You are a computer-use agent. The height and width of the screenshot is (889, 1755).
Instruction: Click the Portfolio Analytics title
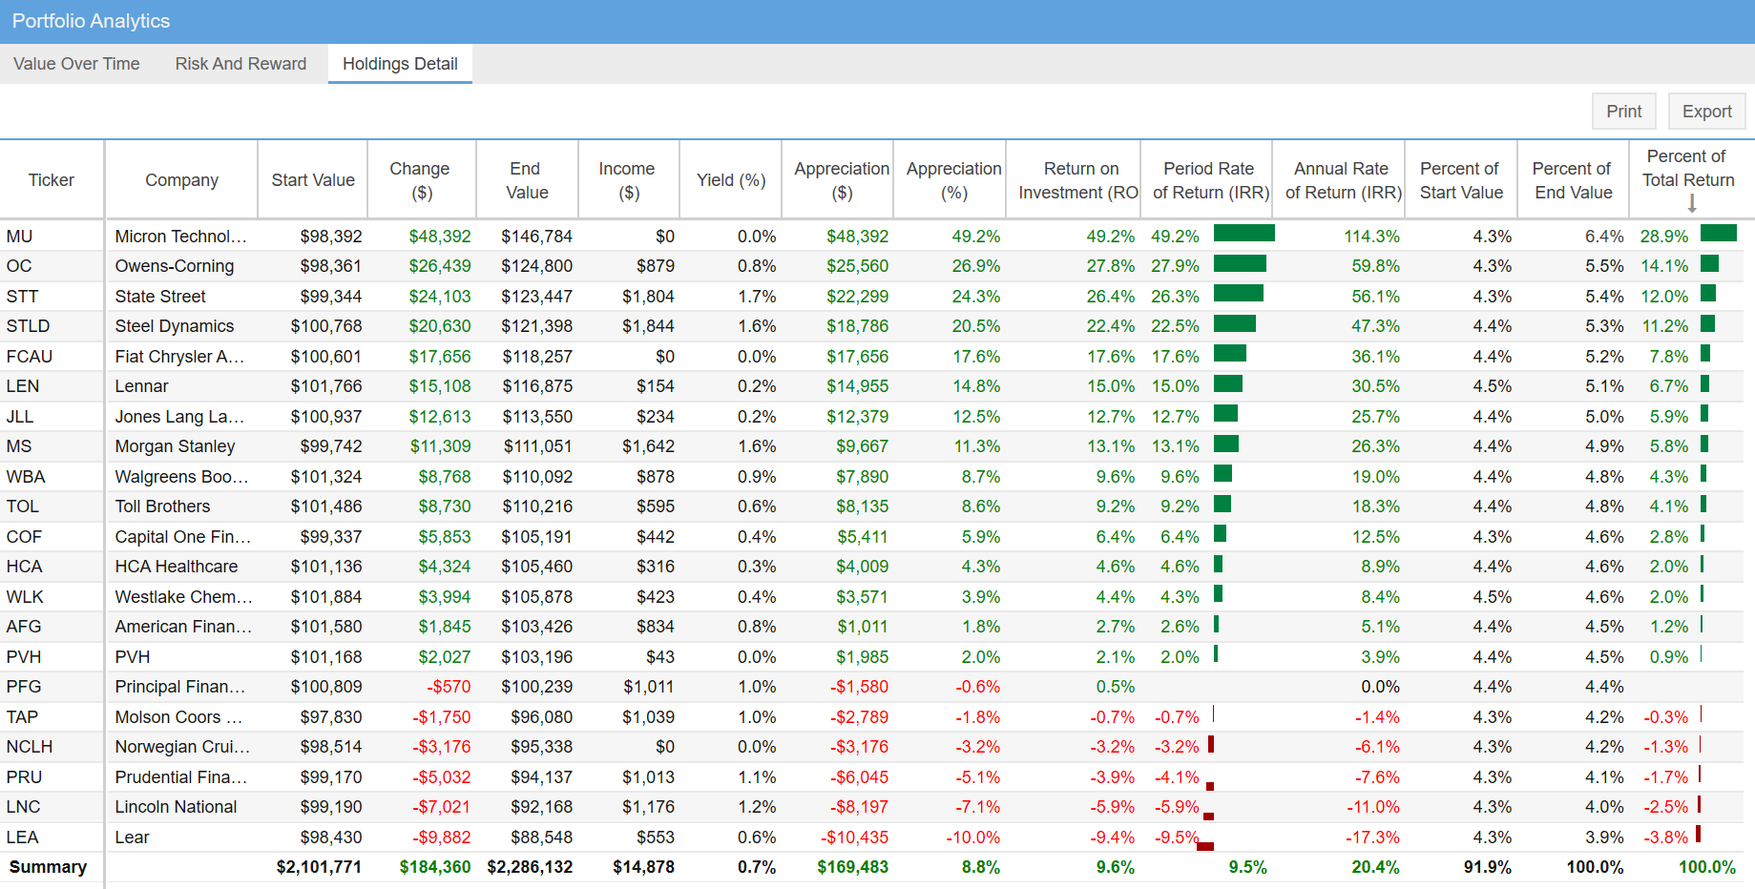coord(91,21)
